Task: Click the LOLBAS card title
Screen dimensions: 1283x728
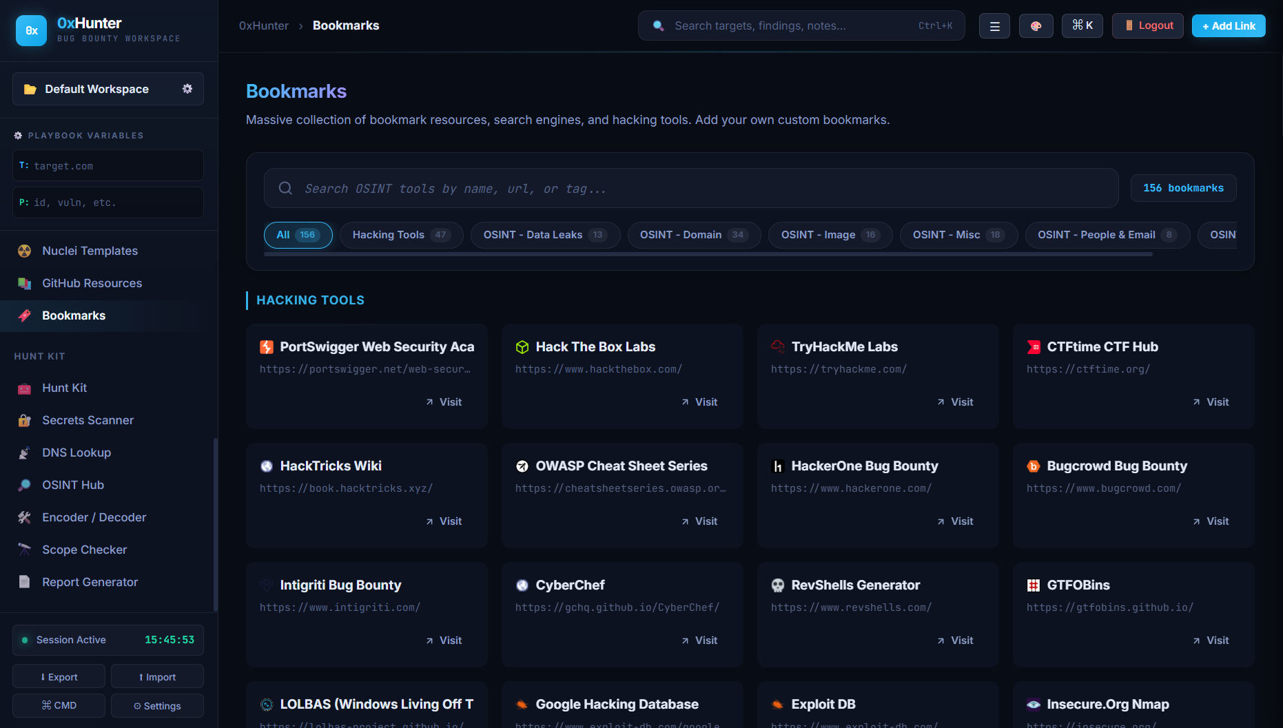Action: pos(377,704)
